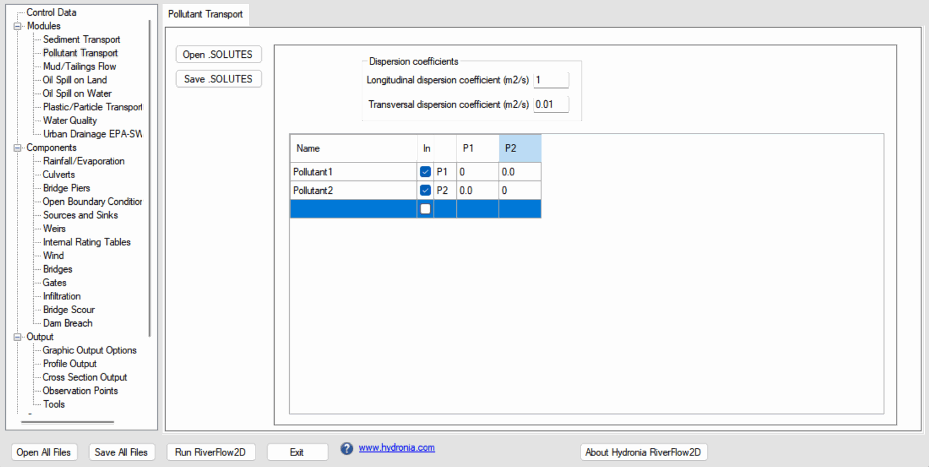Edit the longitudinal dispersion coefficient field
The width and height of the screenshot is (929, 467).
(550, 80)
